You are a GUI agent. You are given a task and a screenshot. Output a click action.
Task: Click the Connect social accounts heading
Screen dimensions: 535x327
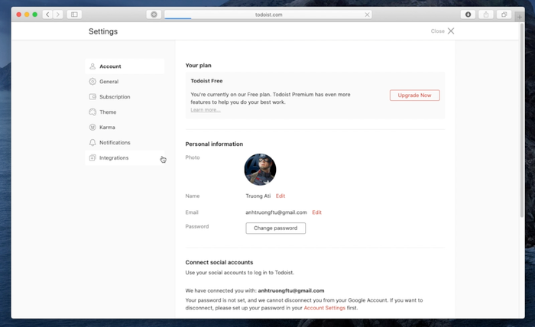[219, 262]
